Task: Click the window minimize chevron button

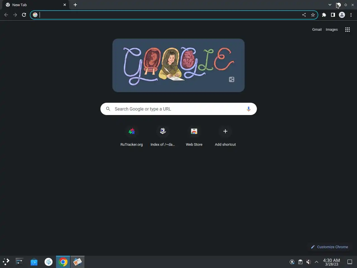Action: coord(339,5)
